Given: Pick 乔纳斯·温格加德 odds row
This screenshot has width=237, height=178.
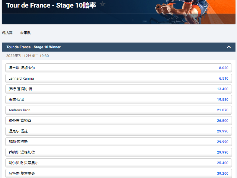Looking at the screenshot, I should pyautogui.click(x=118, y=152).
